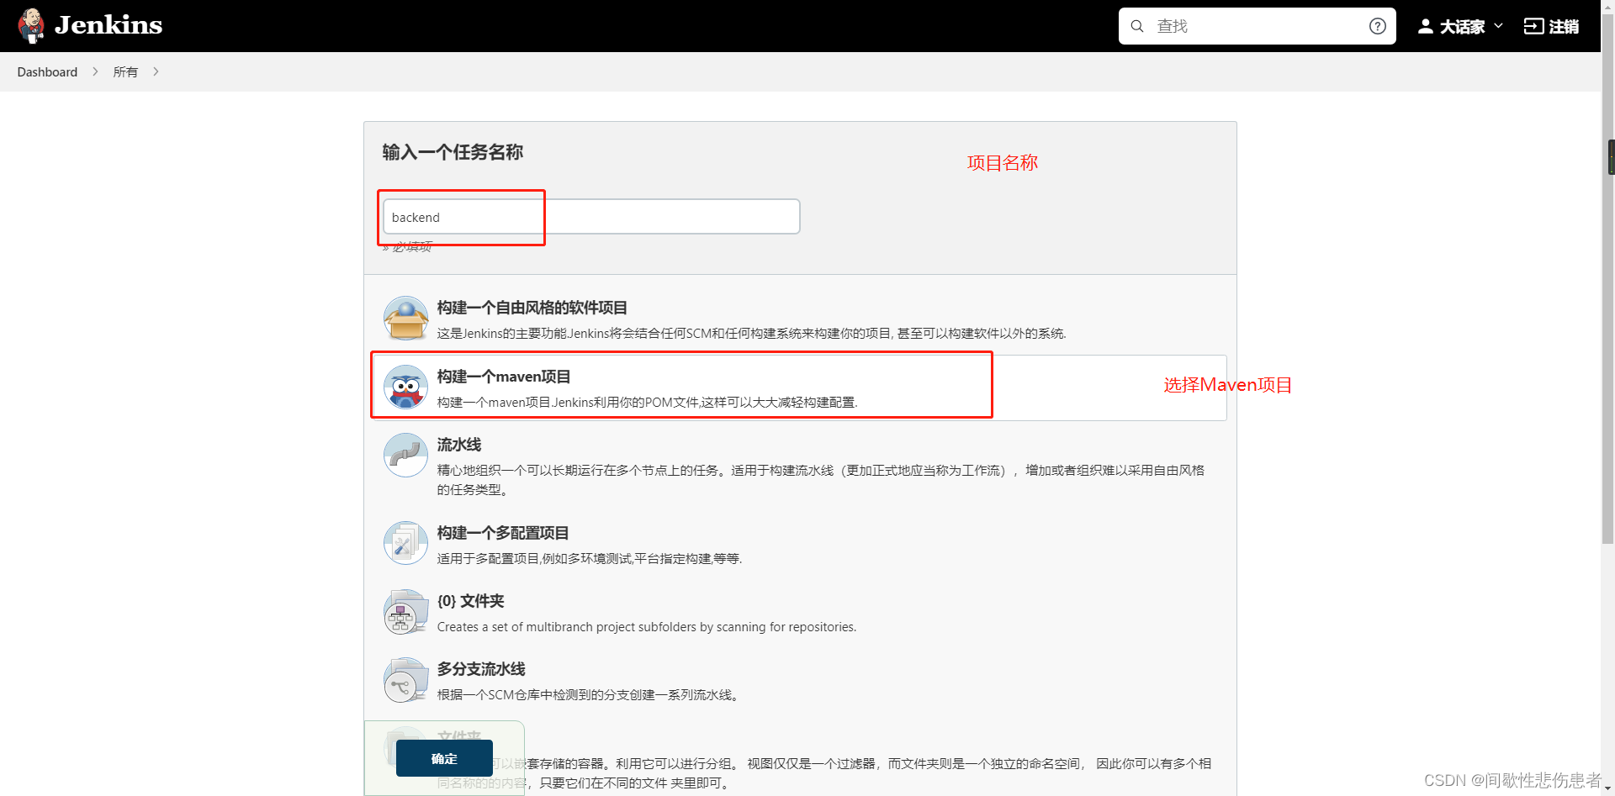The height and width of the screenshot is (796, 1615).
Task: Click the freestyle description starting 这是Jenkins的主要功能
Action: [751, 334]
